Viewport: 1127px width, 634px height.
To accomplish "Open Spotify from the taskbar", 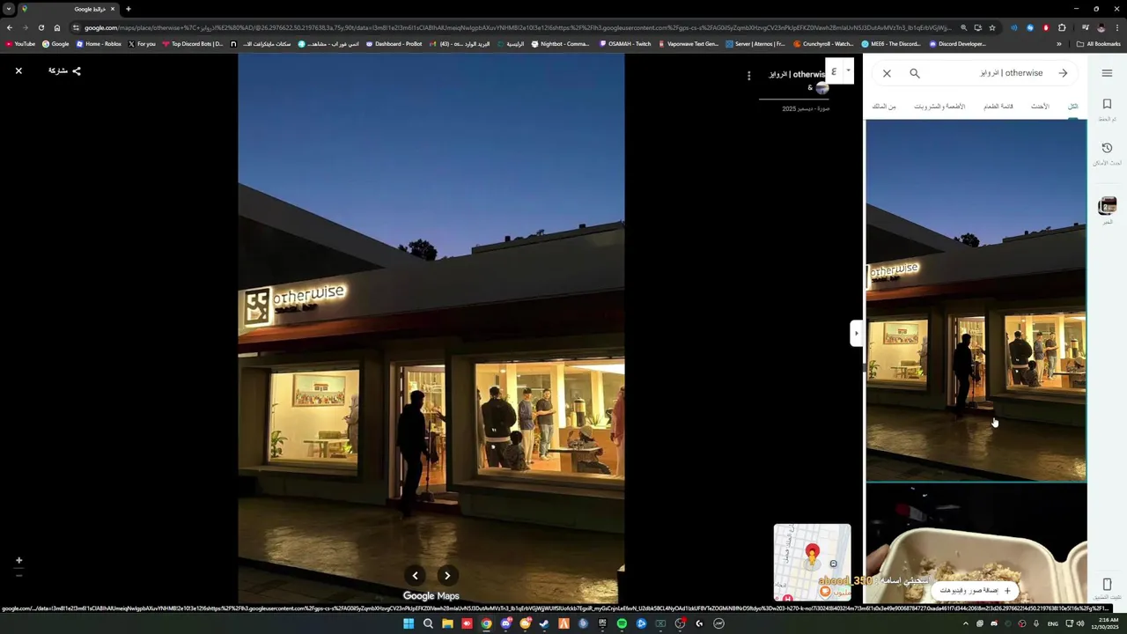I will click(622, 623).
